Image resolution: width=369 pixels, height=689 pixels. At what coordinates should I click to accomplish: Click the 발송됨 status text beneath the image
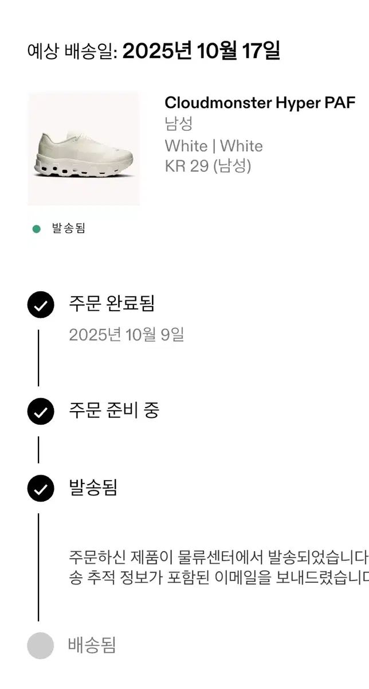click(69, 229)
